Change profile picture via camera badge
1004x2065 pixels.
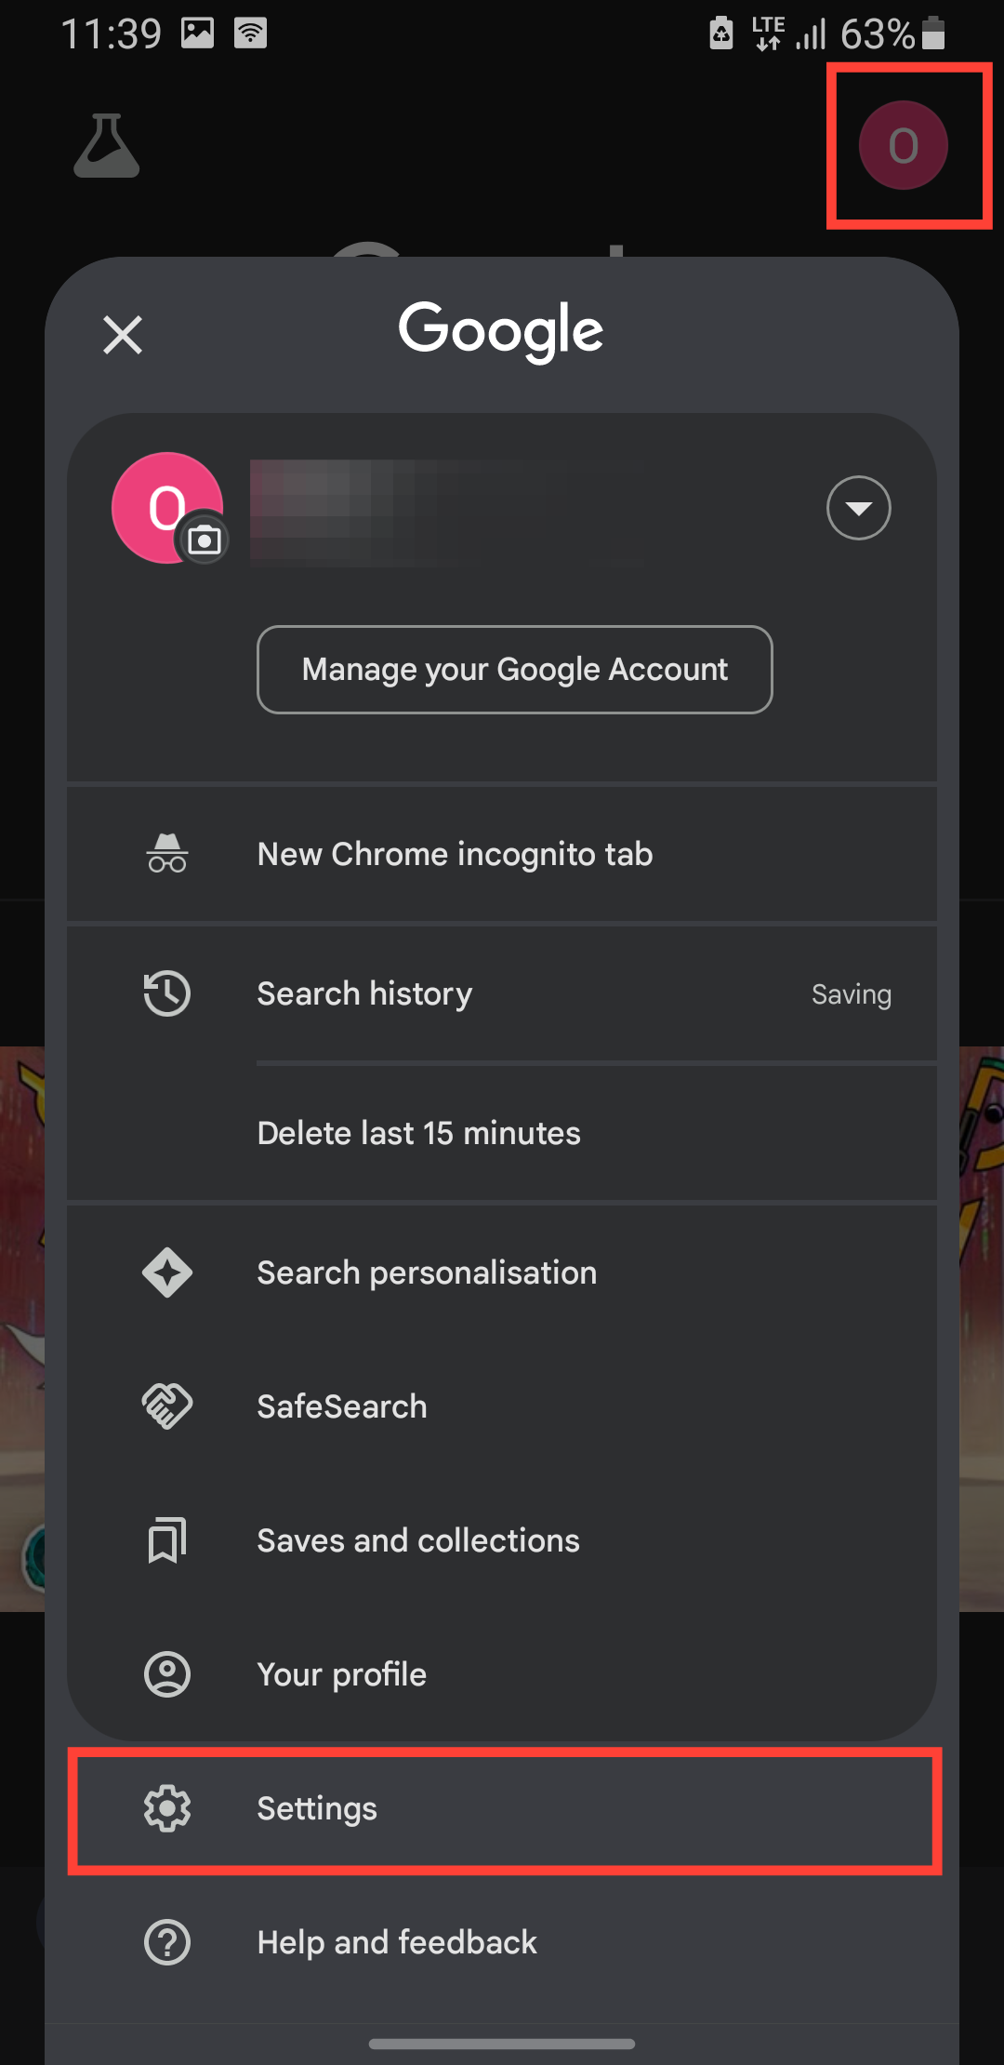[205, 540]
